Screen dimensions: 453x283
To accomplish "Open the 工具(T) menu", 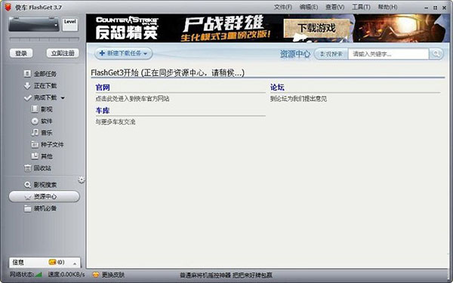I will pos(361,7).
